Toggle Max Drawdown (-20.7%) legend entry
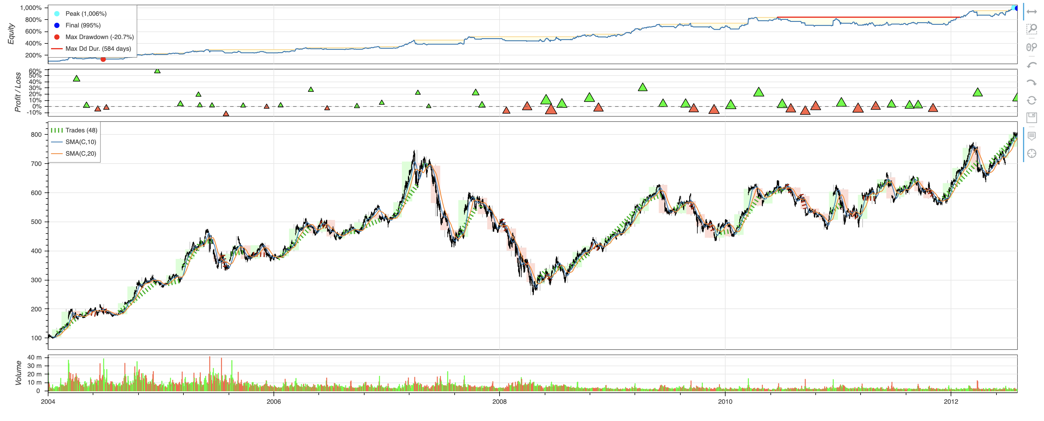The width and height of the screenshot is (1044, 421). coord(99,37)
